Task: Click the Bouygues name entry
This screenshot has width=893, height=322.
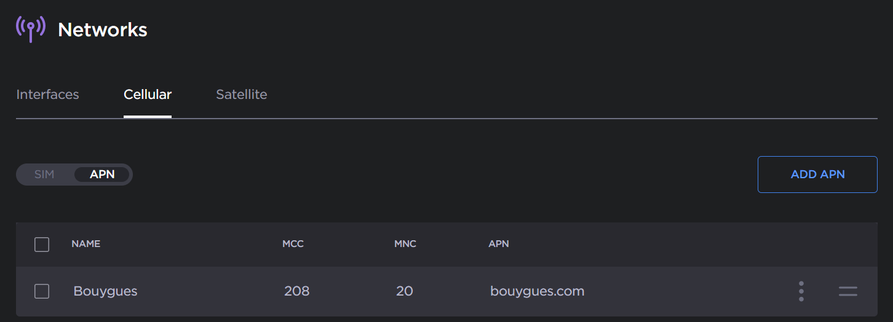Action: click(105, 291)
